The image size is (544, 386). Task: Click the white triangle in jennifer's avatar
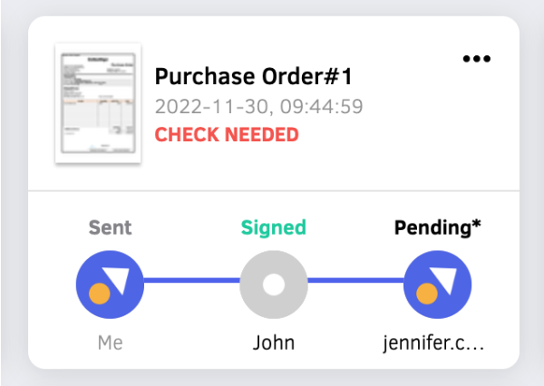coord(444,279)
